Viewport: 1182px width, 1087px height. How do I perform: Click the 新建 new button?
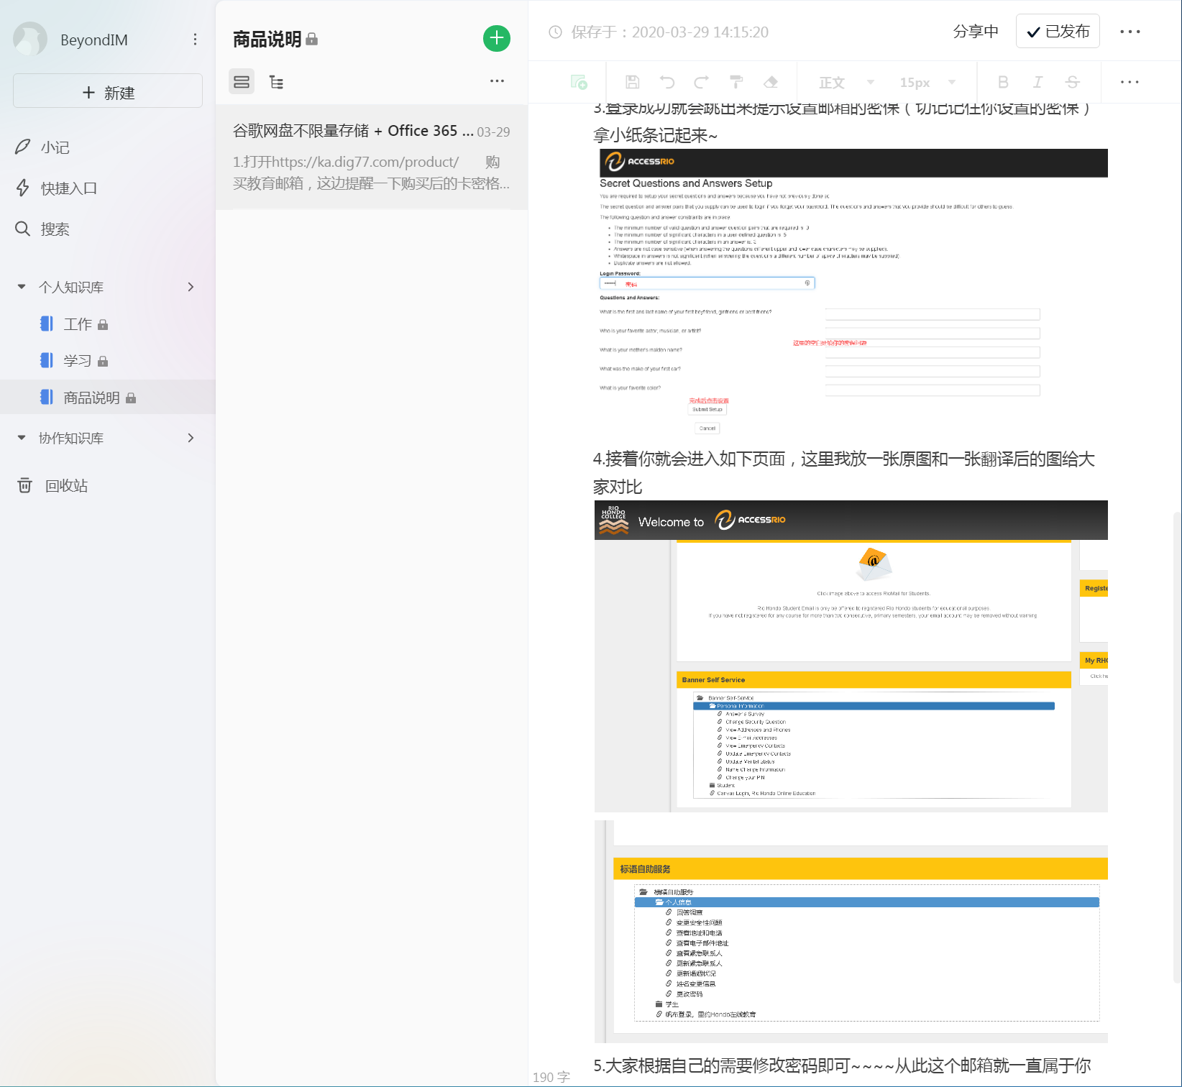(x=108, y=92)
